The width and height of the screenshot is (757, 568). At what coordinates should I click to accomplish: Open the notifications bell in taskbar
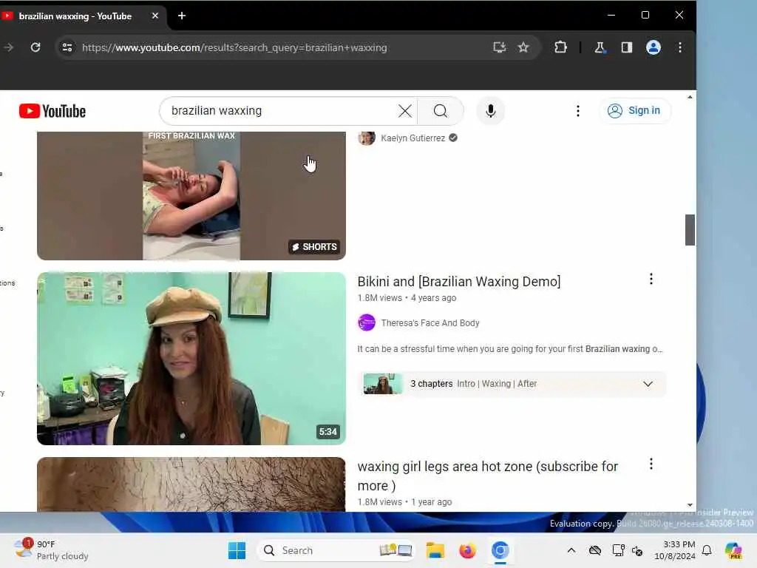[707, 550]
